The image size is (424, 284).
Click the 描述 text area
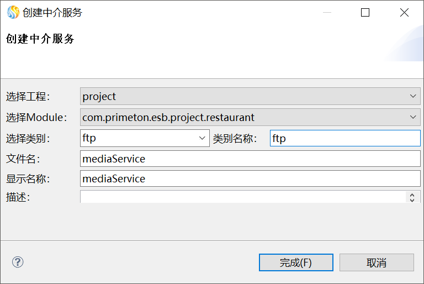[x=243, y=197]
